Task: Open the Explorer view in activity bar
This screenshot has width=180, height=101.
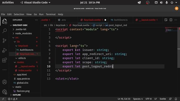Action: click(4, 21)
